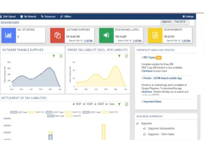This screenshot has height=153, width=204.
Task: Click the DASHBOARD heading
Action: [10, 22]
